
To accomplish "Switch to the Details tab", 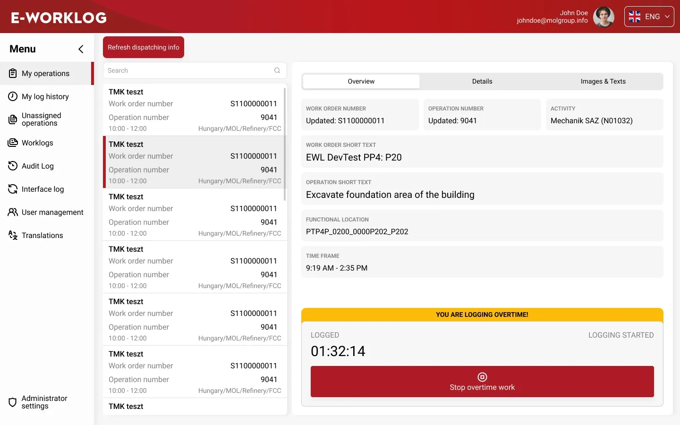I will pyautogui.click(x=482, y=81).
